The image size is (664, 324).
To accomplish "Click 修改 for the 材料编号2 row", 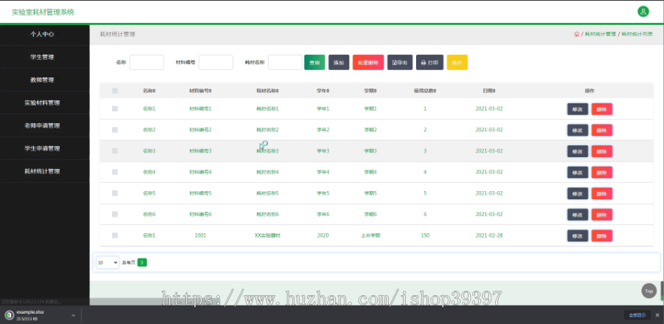I will pyautogui.click(x=578, y=130).
